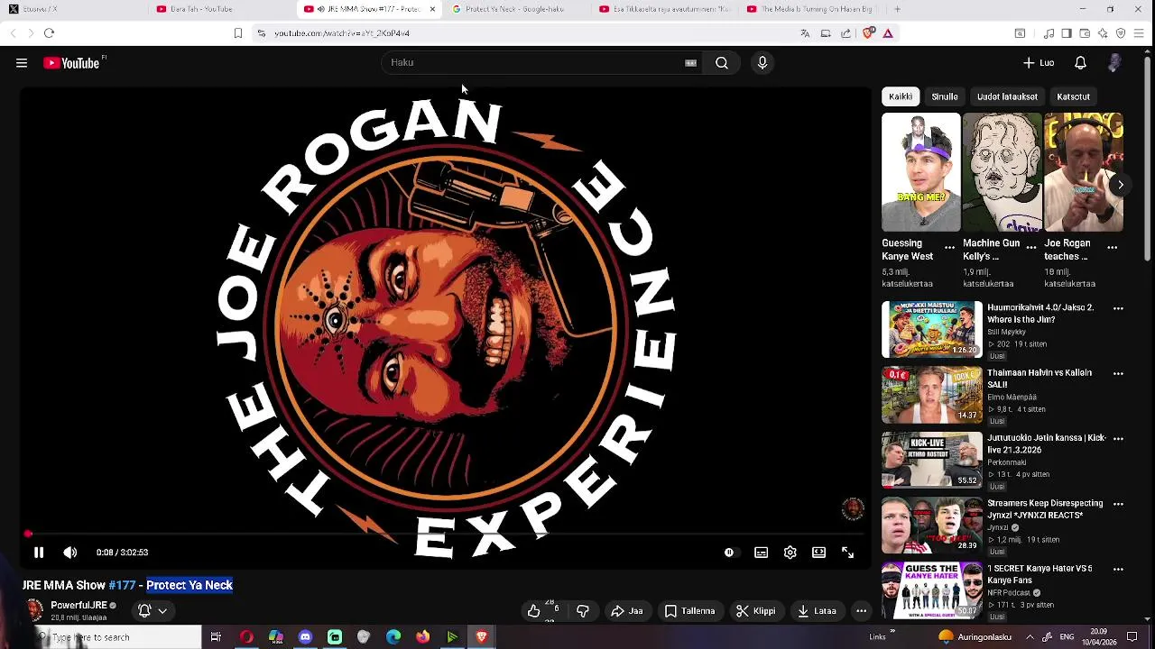The height and width of the screenshot is (649, 1155).
Task: Open Brave Rewards triangle icon
Action: pos(888,33)
